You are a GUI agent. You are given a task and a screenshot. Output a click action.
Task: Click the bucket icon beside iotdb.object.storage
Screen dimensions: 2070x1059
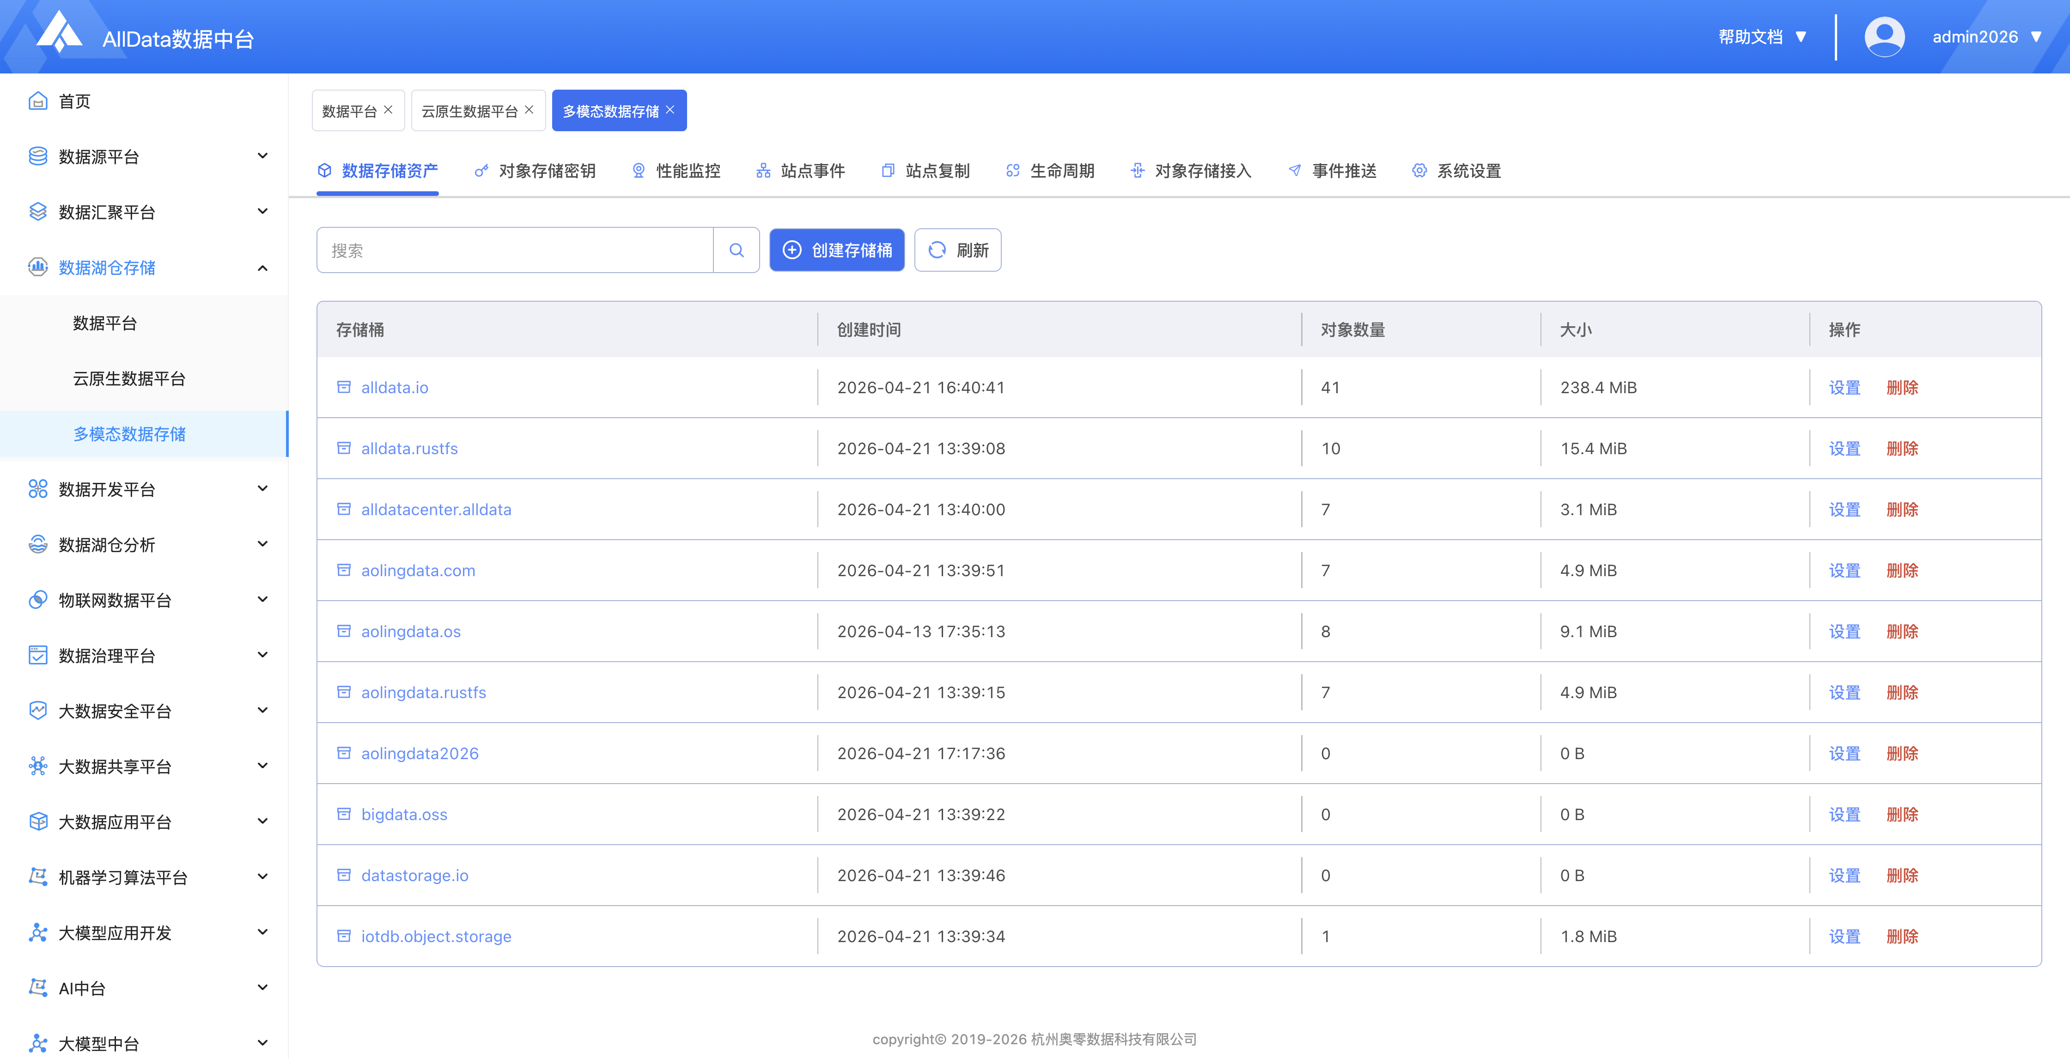(x=344, y=936)
